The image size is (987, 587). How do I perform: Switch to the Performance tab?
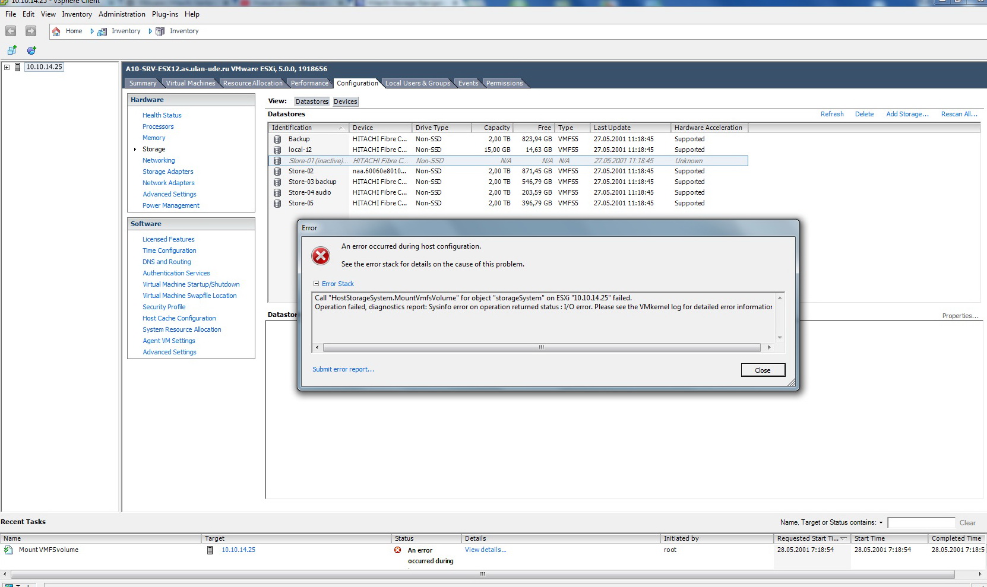[x=309, y=83]
